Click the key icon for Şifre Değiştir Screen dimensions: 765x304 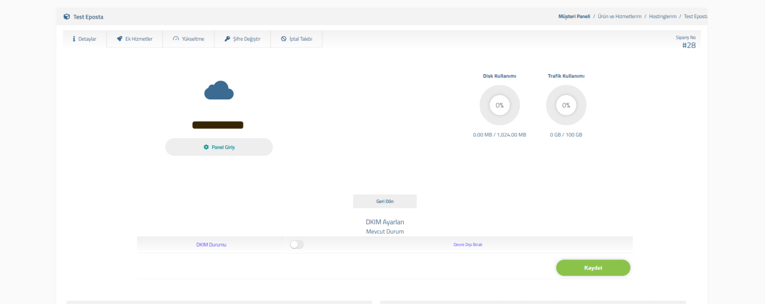(x=227, y=39)
